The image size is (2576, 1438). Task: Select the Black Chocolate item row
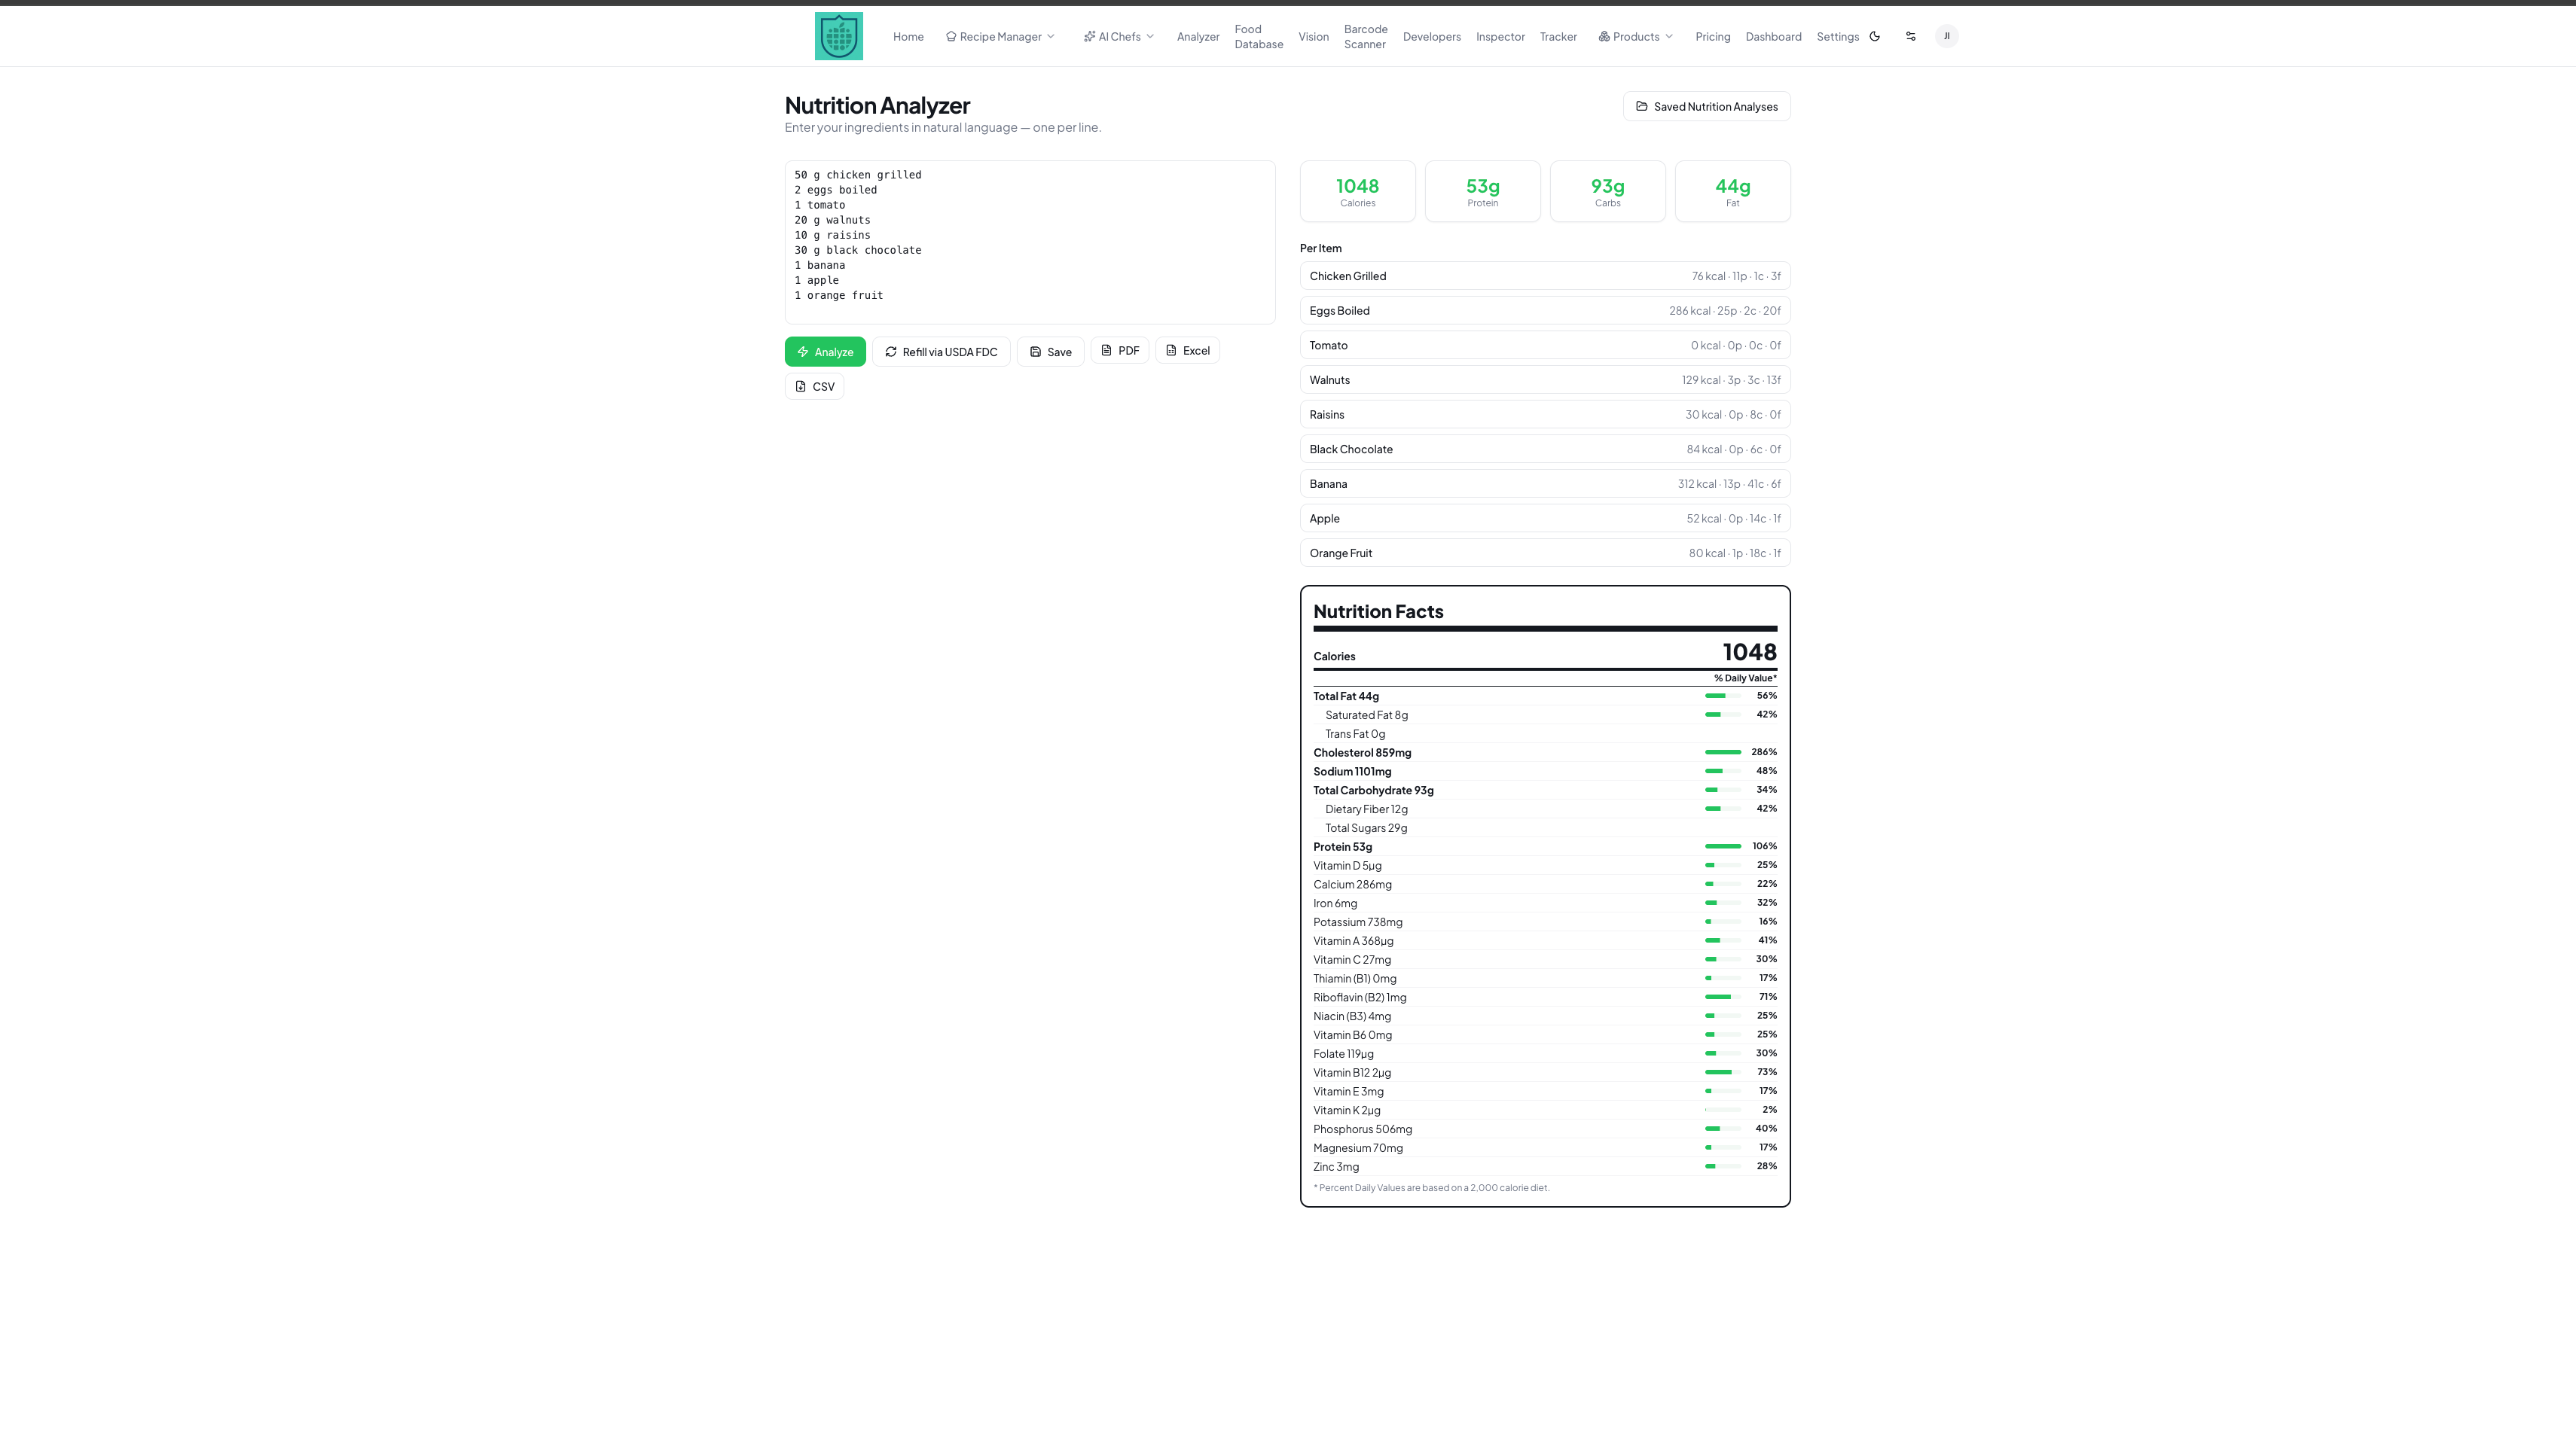click(x=1545, y=449)
